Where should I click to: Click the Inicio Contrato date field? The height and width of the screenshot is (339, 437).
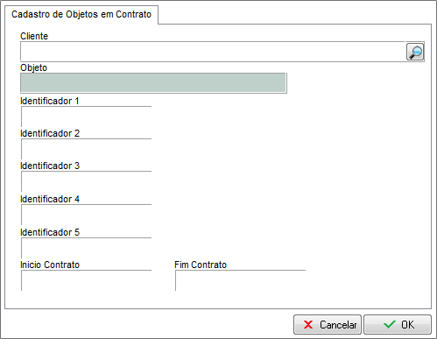[86, 280]
